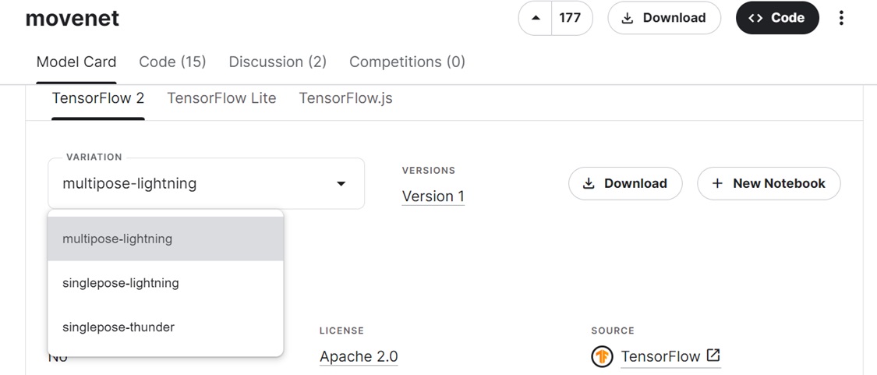Click the TensorFlow logo icon under Source
The image size is (877, 375).
coord(603,356)
